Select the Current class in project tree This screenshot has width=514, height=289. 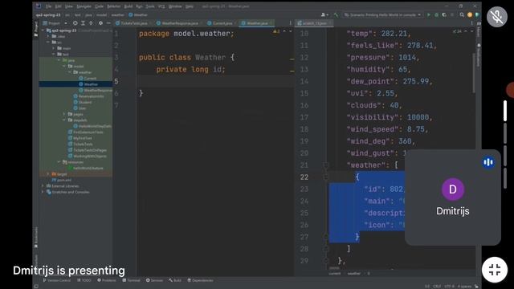pyautogui.click(x=88, y=79)
